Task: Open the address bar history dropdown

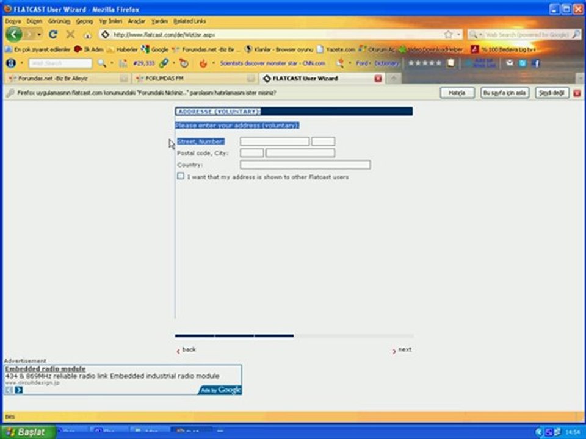Action: point(458,35)
